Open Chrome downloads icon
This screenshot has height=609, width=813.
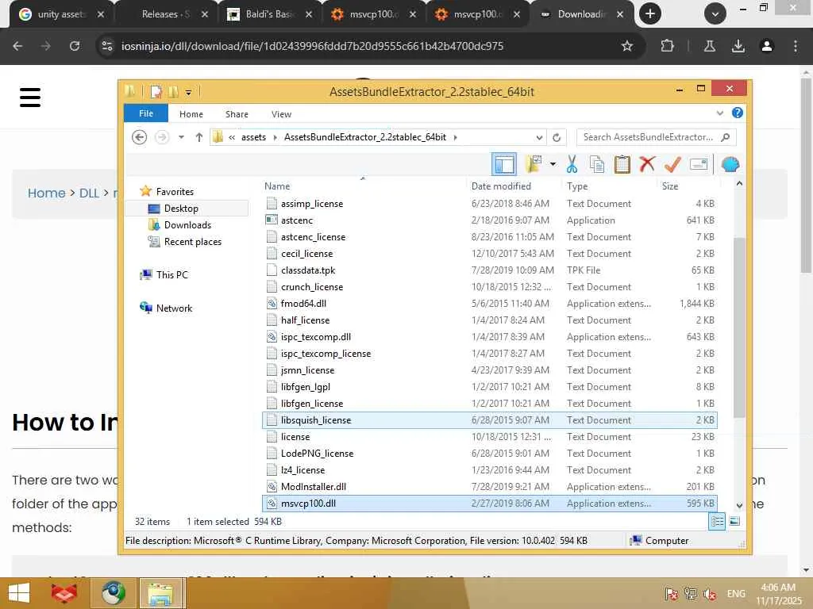click(738, 46)
